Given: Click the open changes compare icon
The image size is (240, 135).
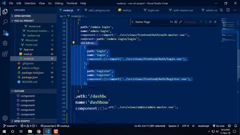Looking at the screenshot, I should tap(221, 10).
